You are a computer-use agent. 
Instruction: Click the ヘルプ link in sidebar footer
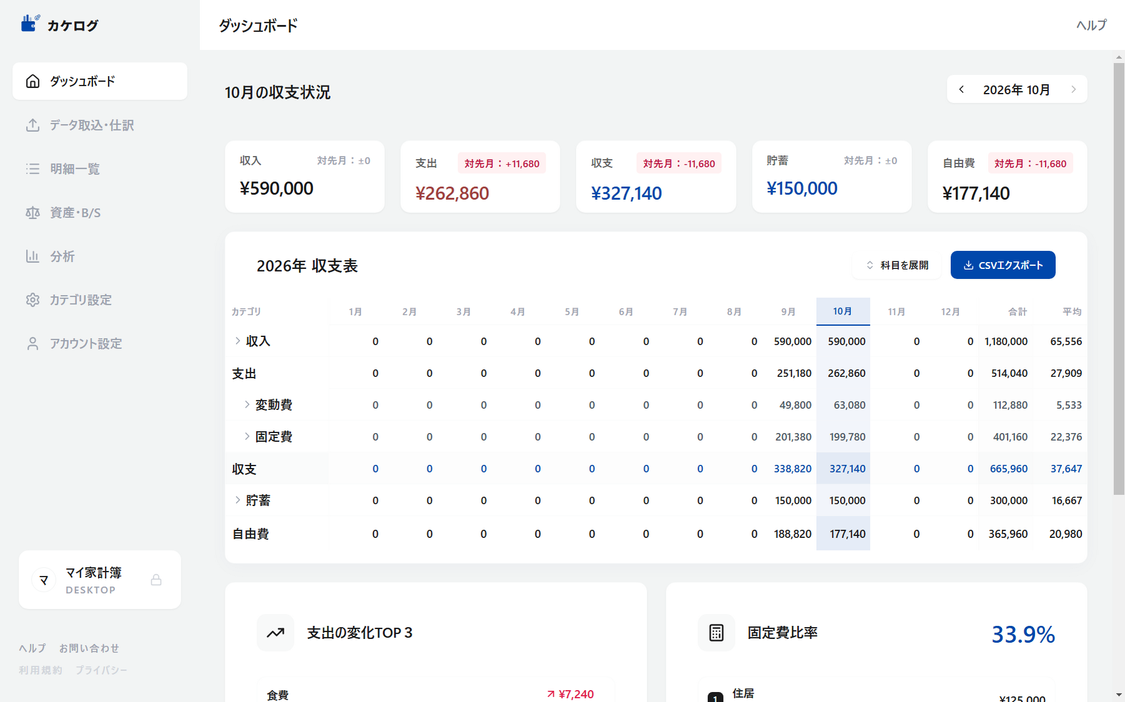(32, 648)
